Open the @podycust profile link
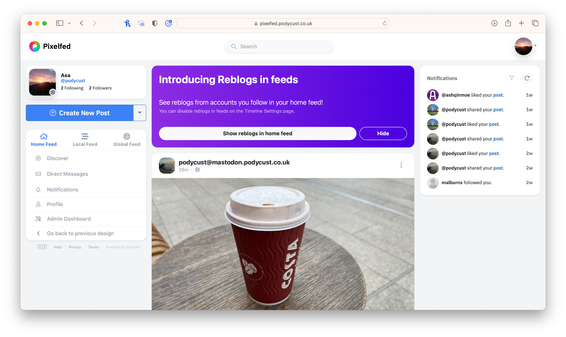Screen dimensions: 566x337 click(73, 81)
